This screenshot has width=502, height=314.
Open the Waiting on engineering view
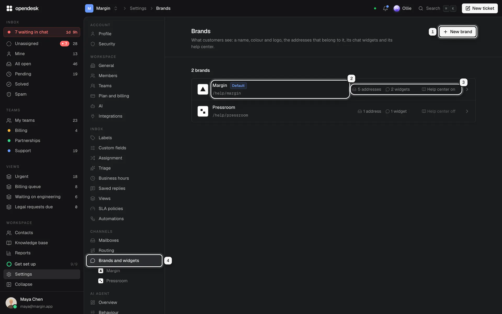(42, 197)
